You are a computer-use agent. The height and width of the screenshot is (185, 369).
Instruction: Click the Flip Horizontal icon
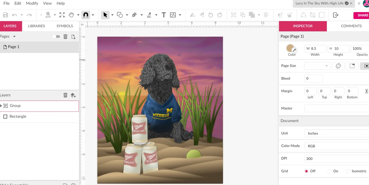(x=193, y=15)
